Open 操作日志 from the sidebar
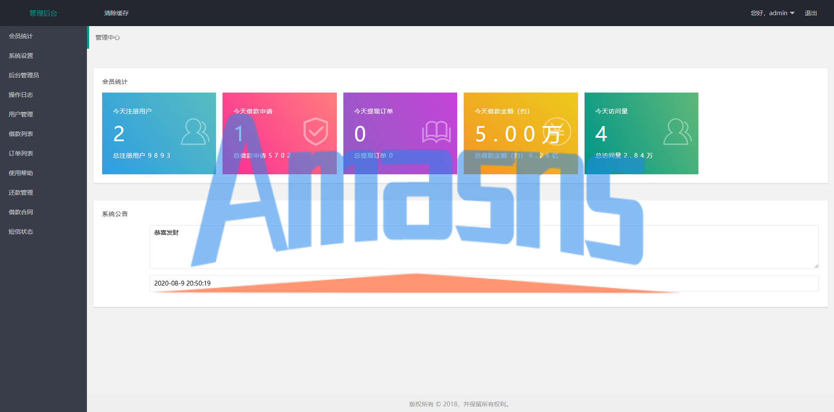The image size is (834, 412). point(21,95)
